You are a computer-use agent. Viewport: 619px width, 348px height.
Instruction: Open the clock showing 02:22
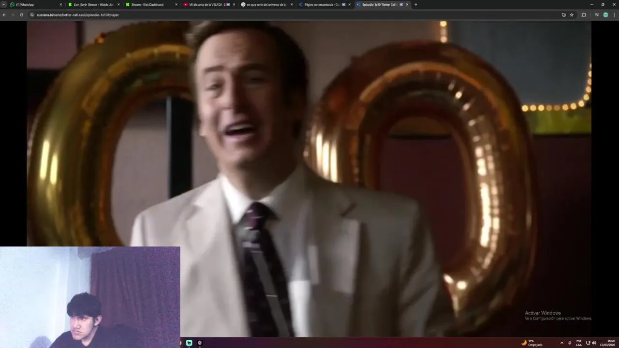[x=608, y=343]
